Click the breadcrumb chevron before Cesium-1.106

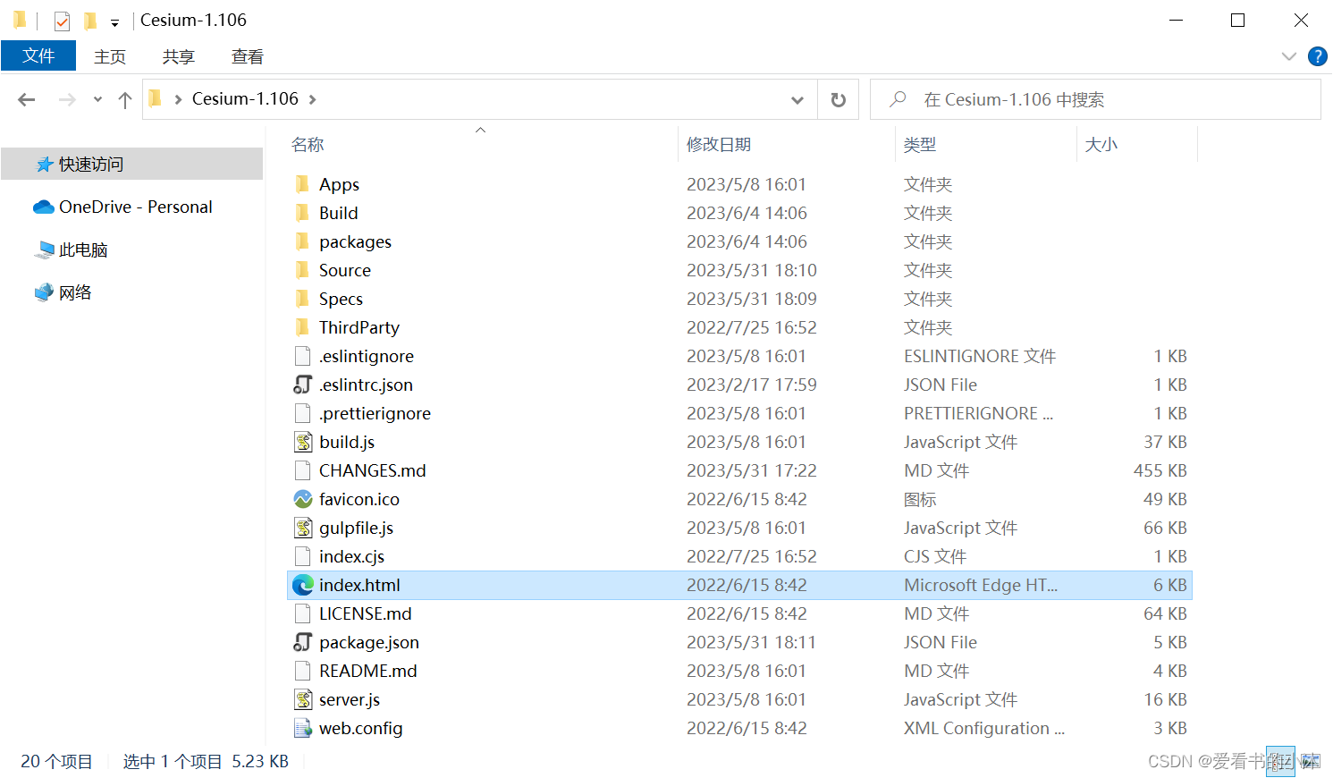pyautogui.click(x=178, y=99)
